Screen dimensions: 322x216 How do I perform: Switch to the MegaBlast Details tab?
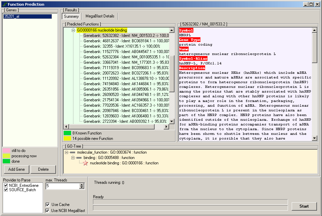pos(100,16)
